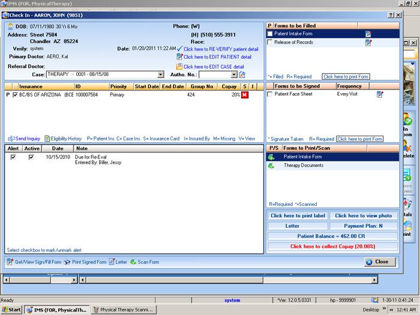Click print Form button under Forms to be Filled
Screen dimensions: 420x315
pos(346,77)
